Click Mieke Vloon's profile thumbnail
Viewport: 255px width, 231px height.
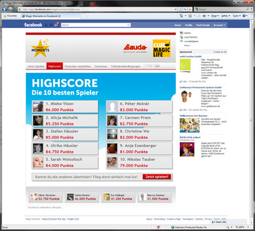(38, 107)
